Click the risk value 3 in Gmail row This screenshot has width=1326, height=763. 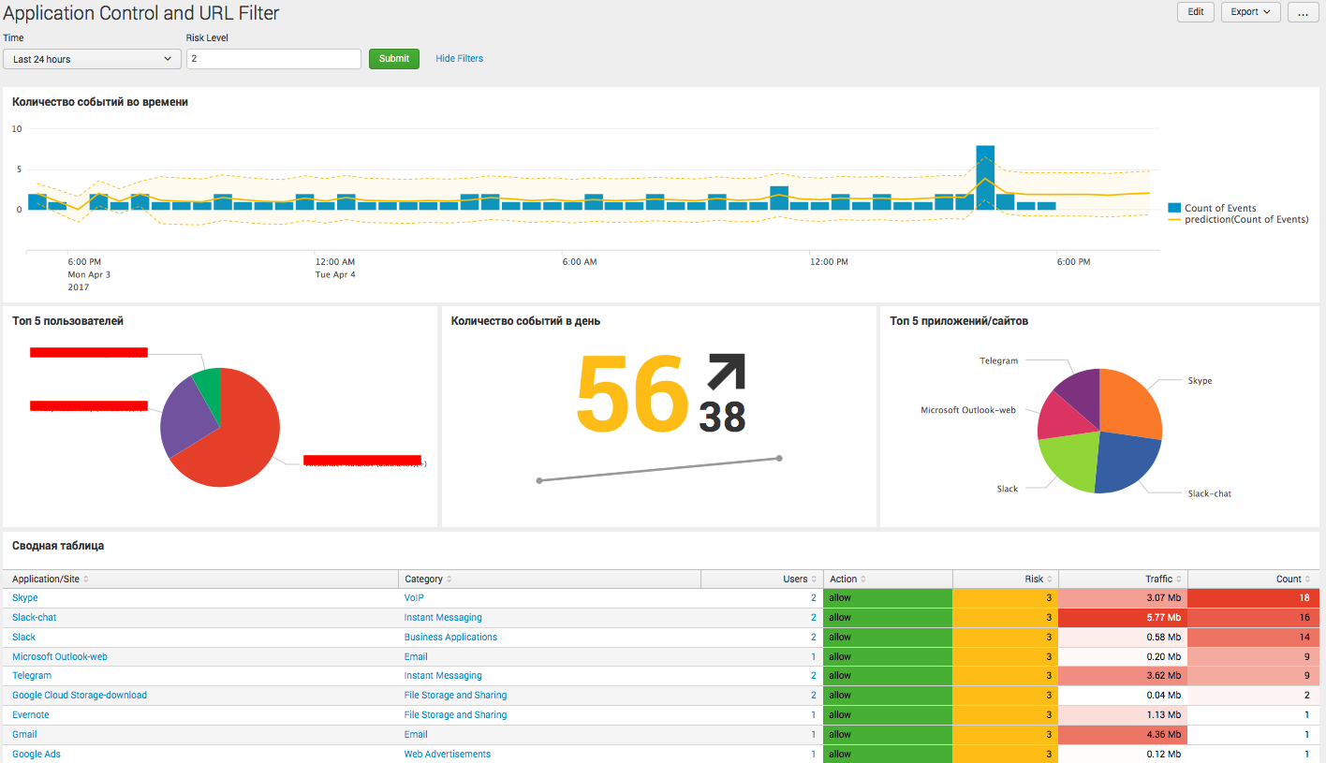[x=1006, y=735]
